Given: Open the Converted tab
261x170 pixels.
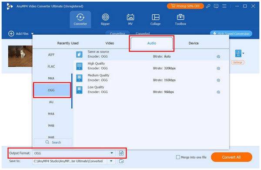Looking at the screenshot, I should pos(143,33).
